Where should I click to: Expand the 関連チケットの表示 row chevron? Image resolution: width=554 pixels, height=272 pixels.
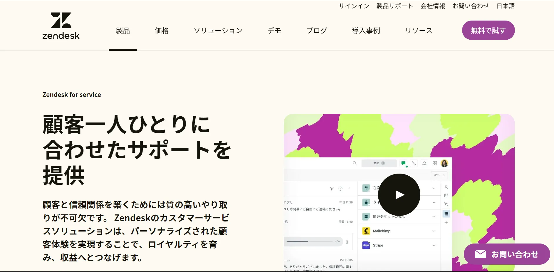tap(434, 216)
